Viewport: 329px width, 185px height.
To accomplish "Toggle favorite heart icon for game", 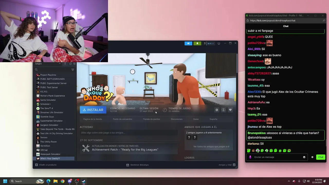I will (230, 110).
